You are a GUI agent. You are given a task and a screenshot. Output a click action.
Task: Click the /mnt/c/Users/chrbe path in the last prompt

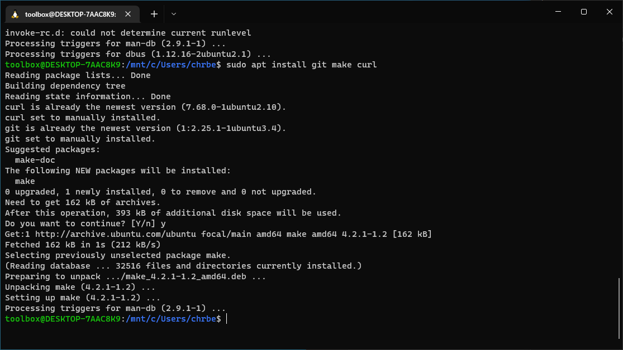[x=171, y=319]
